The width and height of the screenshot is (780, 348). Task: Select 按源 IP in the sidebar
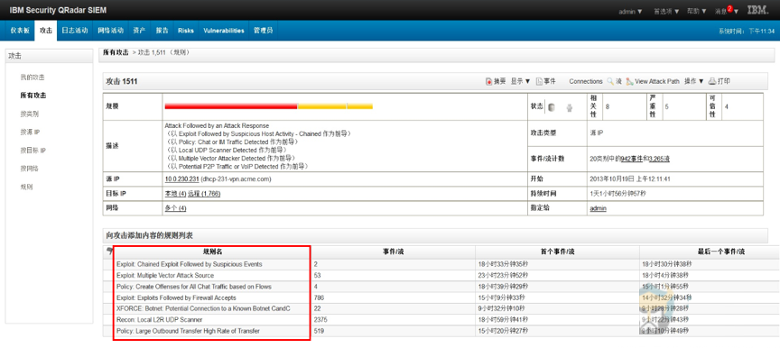pyautogui.click(x=30, y=132)
